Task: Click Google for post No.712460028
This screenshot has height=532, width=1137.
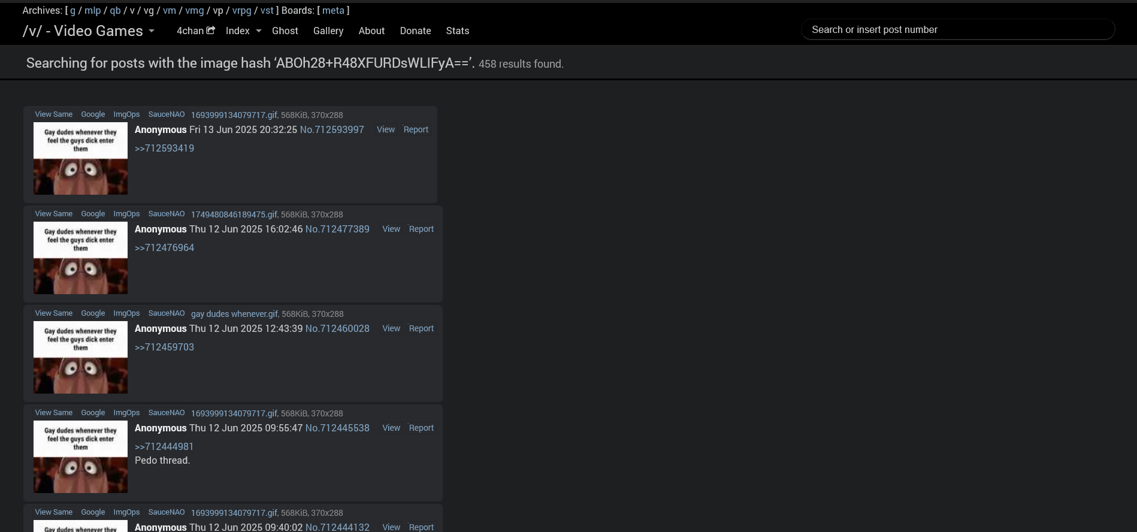Action: 93,313
